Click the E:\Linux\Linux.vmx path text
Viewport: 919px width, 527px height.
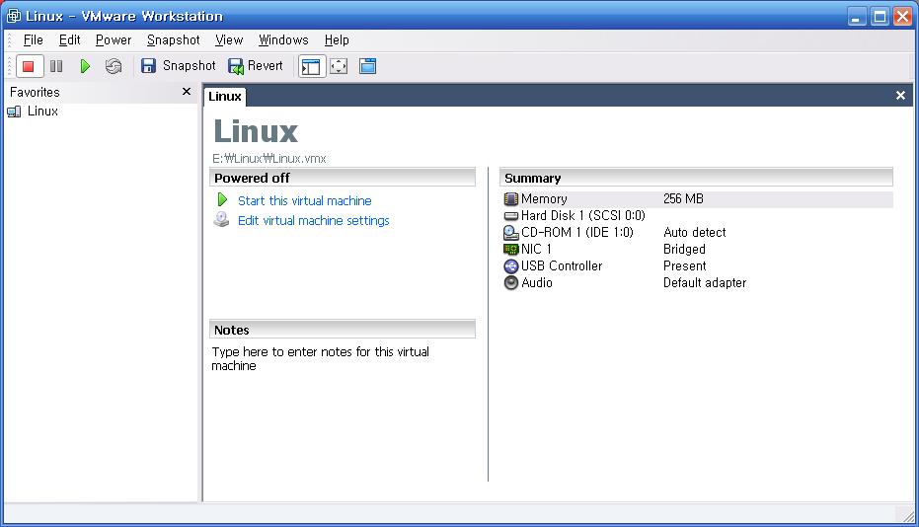(269, 158)
